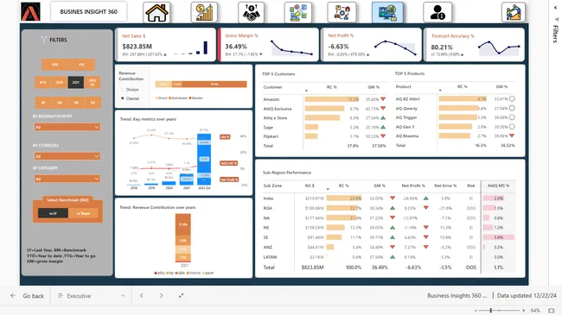The image size is (562, 315).
Task: Click the Net Sales $ KPI card
Action: click(x=166, y=45)
